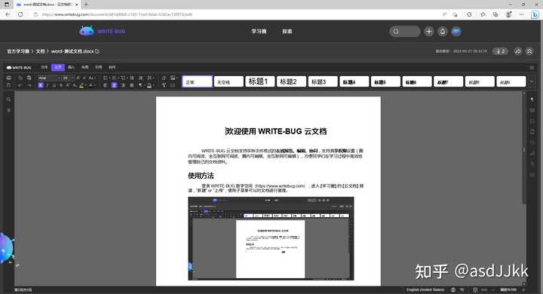The image size is (543, 294).
Task: Toggle italic formatting
Action: (48, 85)
